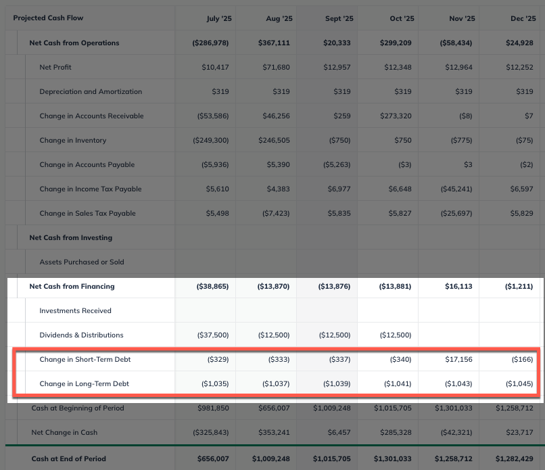This screenshot has height=470, width=545.
Task: Click the Dec '25 column header
Action: [523, 18]
